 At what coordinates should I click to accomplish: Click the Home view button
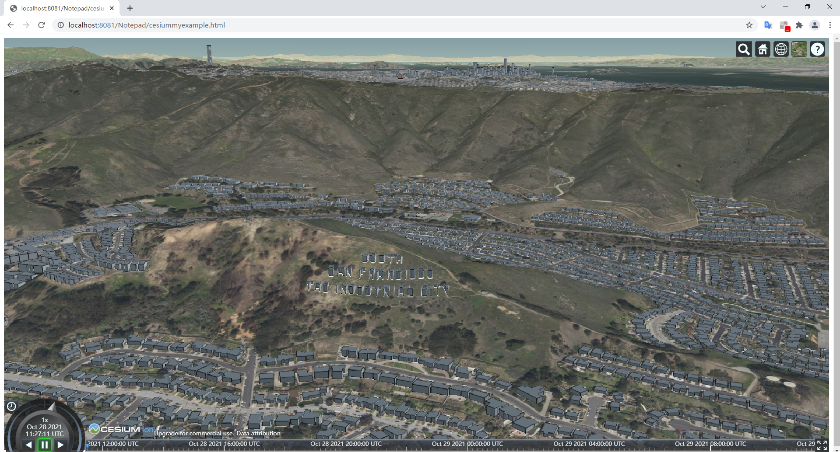coord(763,49)
